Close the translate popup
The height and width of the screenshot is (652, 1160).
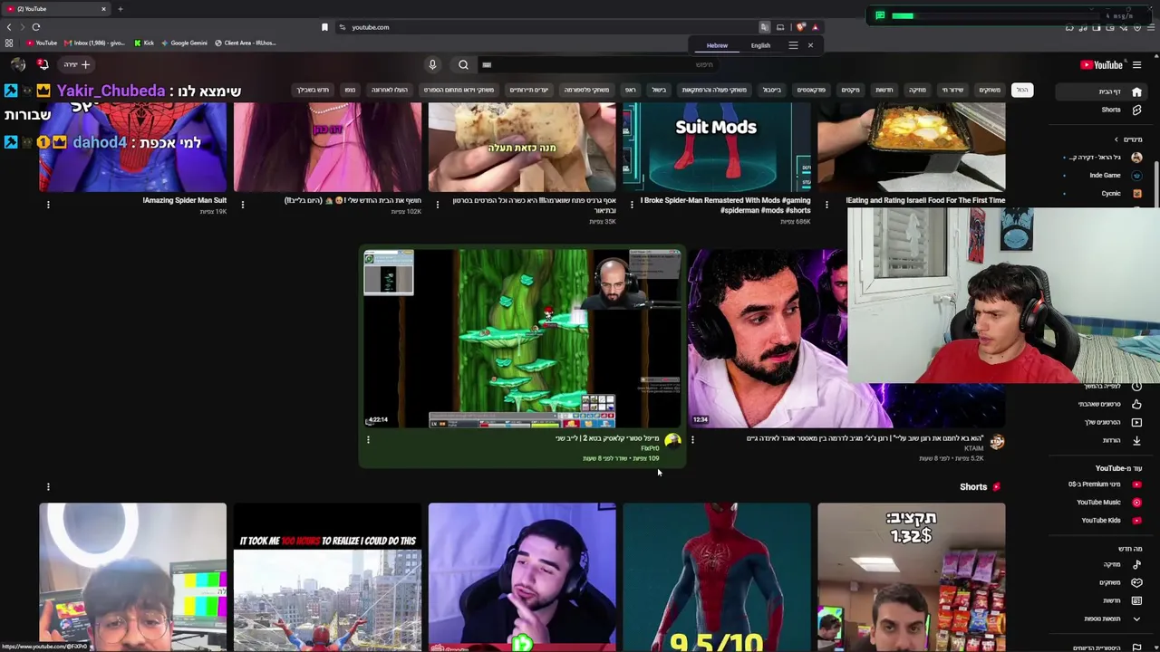[810, 45]
